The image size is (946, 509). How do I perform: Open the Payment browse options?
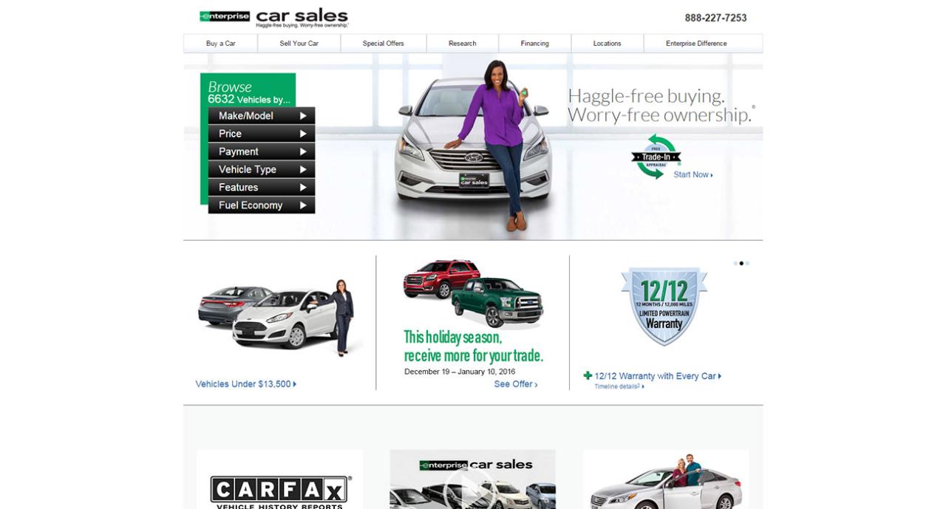coord(262,151)
